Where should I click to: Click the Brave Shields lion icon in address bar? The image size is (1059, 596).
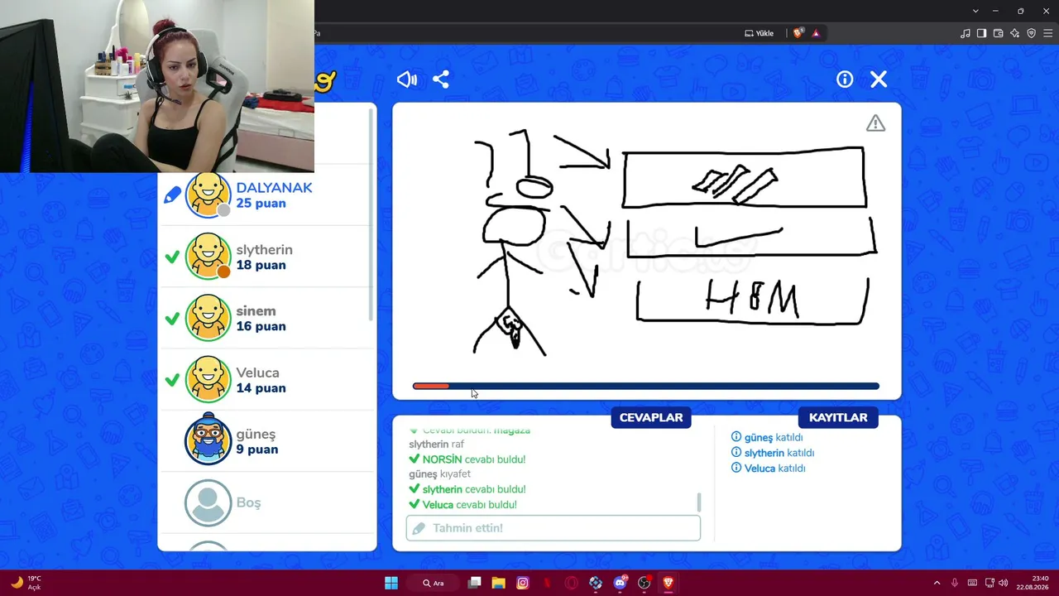[x=798, y=33]
